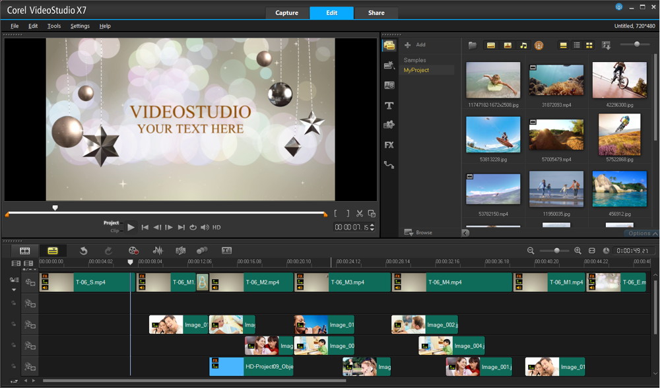Switch to the Capture step tab
Screen dimensions: 660x388
tap(287, 13)
